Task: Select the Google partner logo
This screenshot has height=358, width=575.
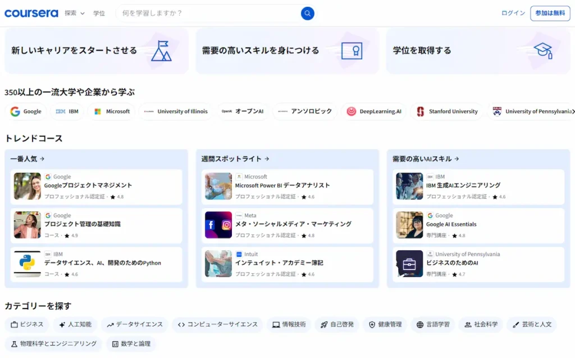Action: (26, 111)
